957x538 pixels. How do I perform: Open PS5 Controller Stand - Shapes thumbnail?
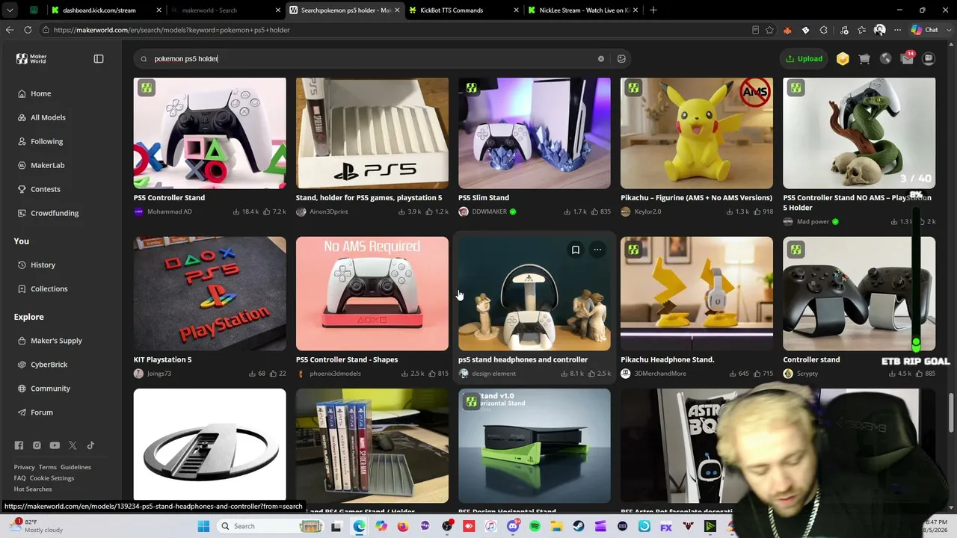(372, 294)
